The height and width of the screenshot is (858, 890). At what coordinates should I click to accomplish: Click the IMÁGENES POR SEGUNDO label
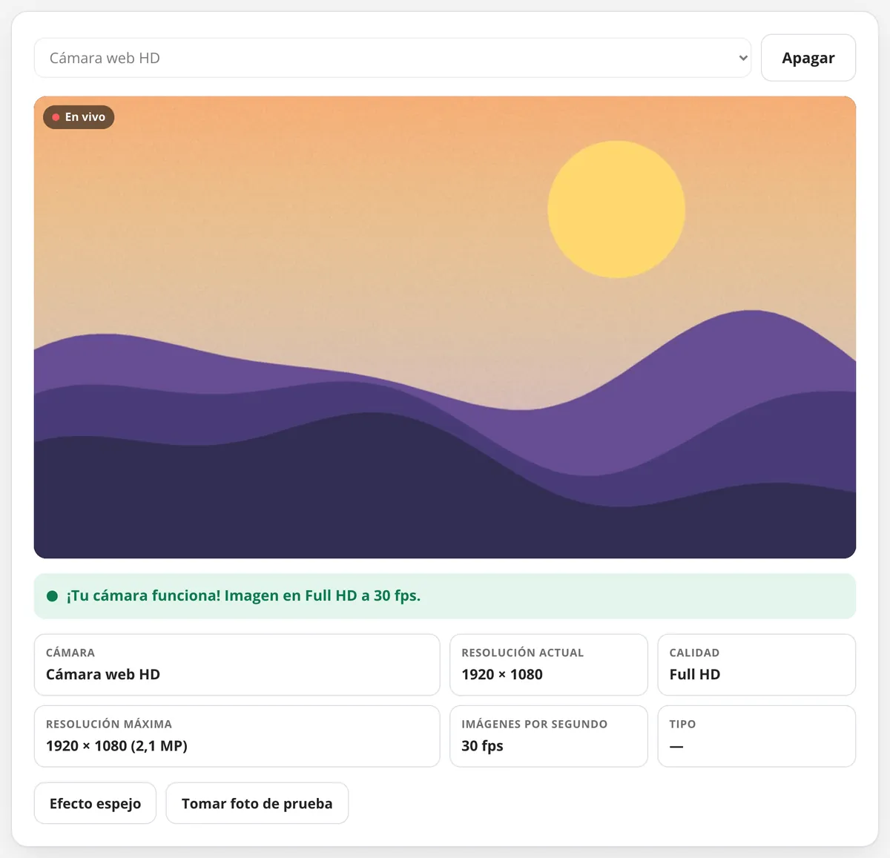[535, 724]
